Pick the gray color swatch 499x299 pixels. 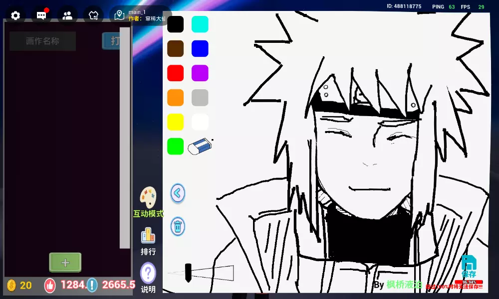[x=200, y=98]
